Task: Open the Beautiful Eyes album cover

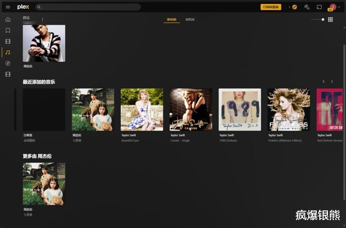Action: coord(142,110)
